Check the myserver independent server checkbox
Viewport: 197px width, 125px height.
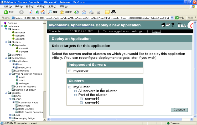[70, 71]
